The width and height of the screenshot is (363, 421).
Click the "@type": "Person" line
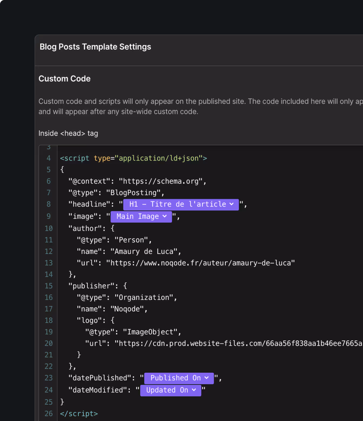114,240
